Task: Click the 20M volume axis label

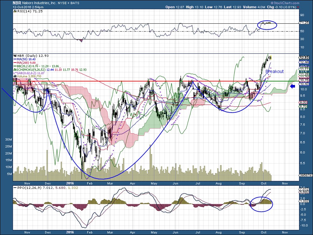Action: pyautogui.click(x=9, y=154)
